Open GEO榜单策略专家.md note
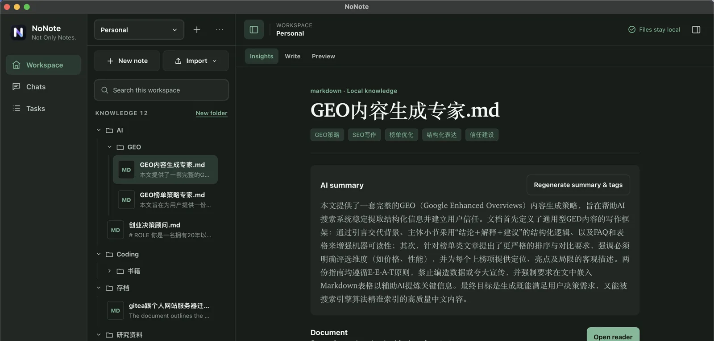Image resolution: width=714 pixels, height=341 pixels. tap(165, 200)
